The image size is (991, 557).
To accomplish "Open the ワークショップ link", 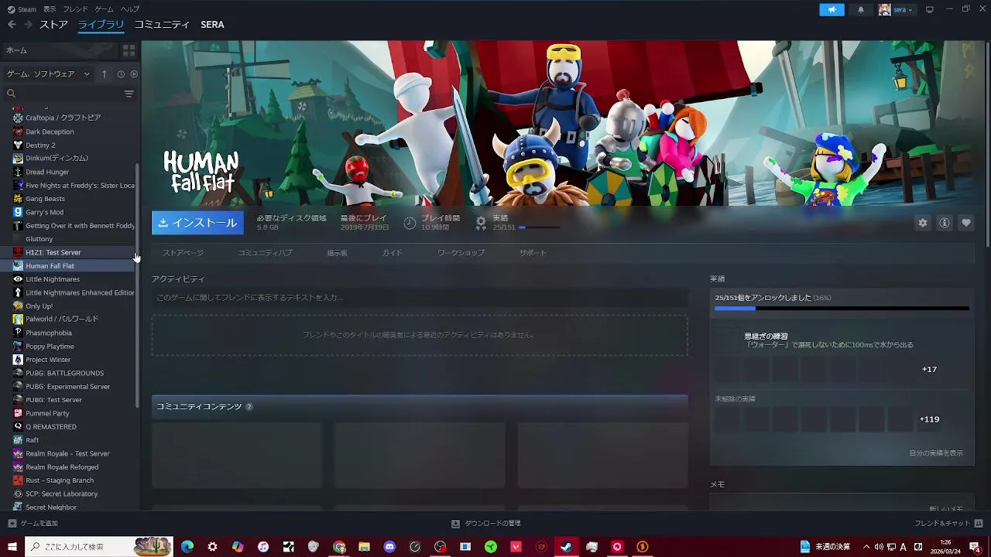I will [461, 253].
